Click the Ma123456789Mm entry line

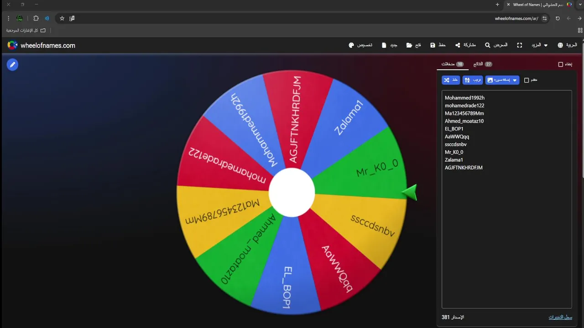click(x=464, y=113)
